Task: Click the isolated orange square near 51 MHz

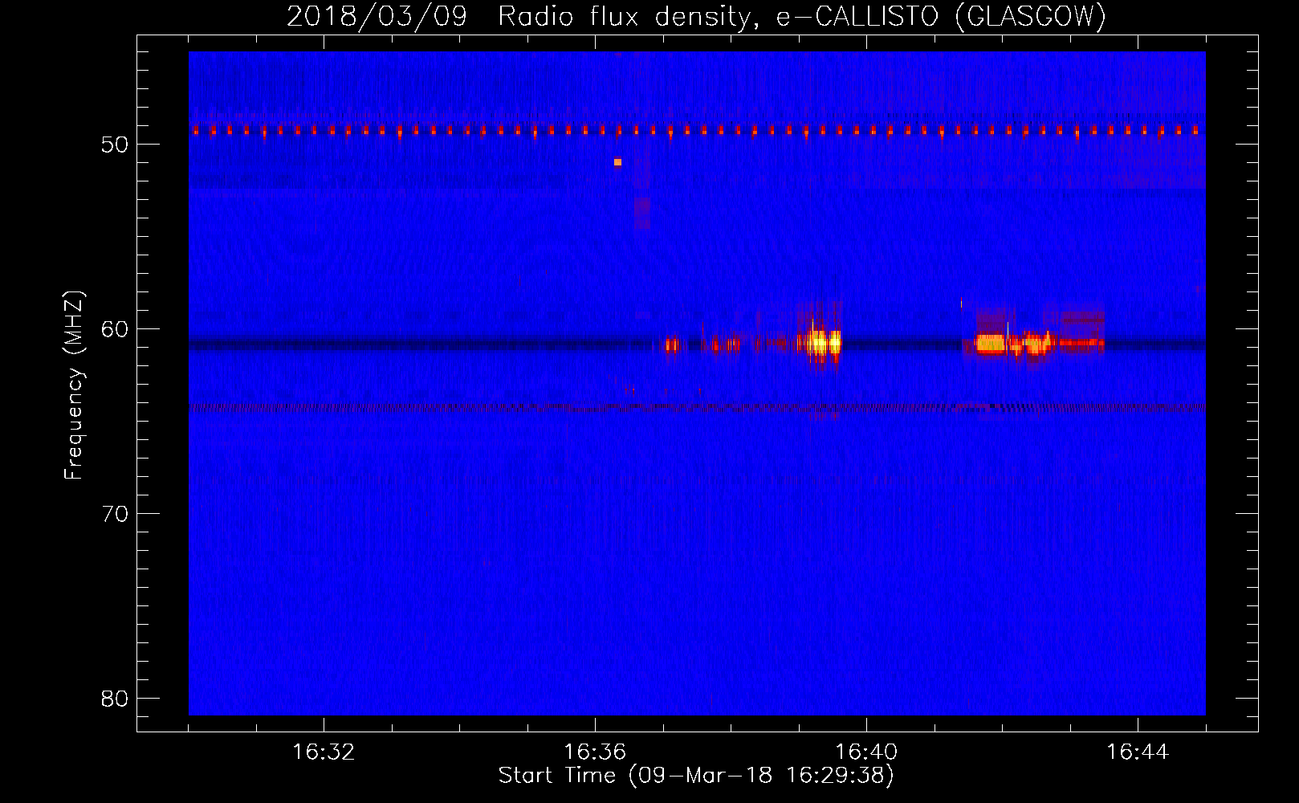Action: click(x=617, y=162)
